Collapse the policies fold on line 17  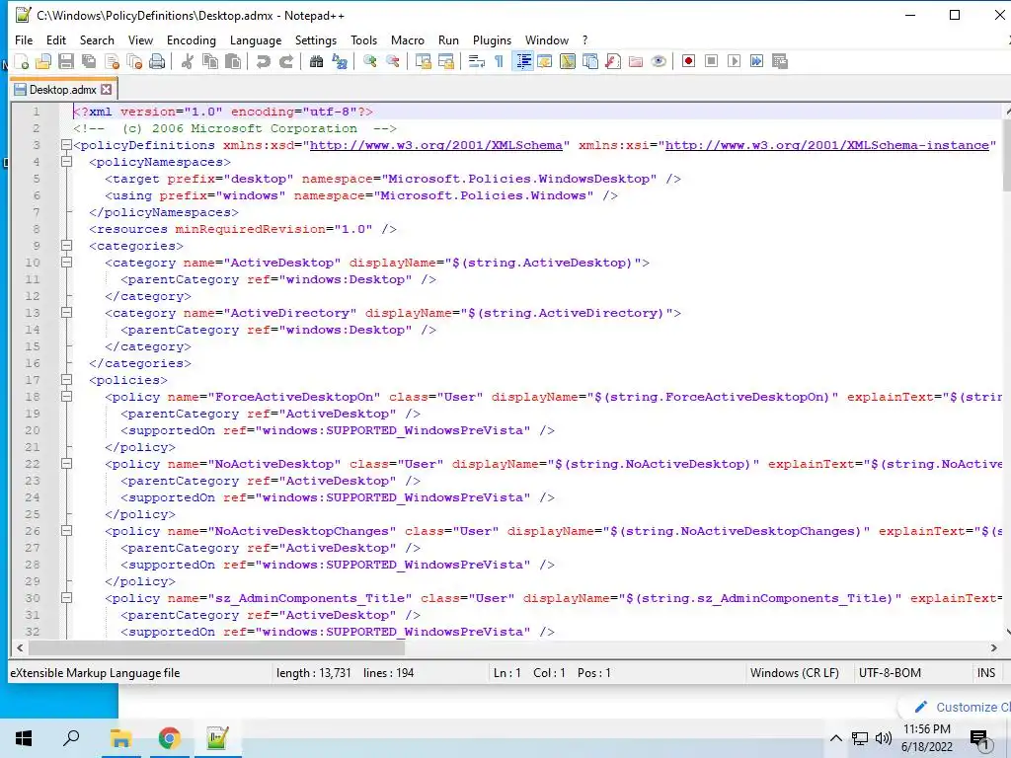coord(66,380)
